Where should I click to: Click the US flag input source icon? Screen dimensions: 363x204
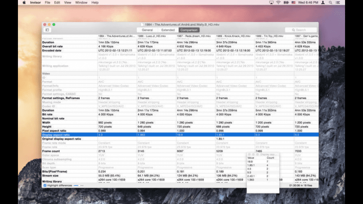pos(294,2)
